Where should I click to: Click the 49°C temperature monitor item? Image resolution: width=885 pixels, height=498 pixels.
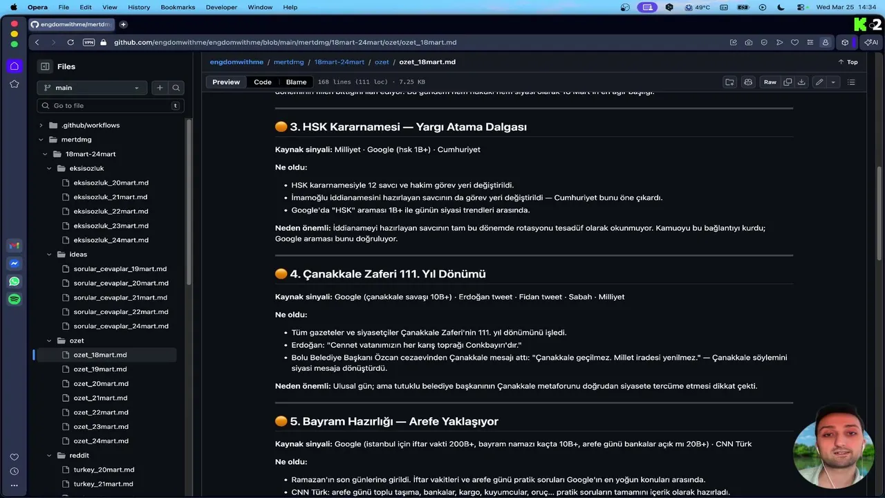coord(697,7)
